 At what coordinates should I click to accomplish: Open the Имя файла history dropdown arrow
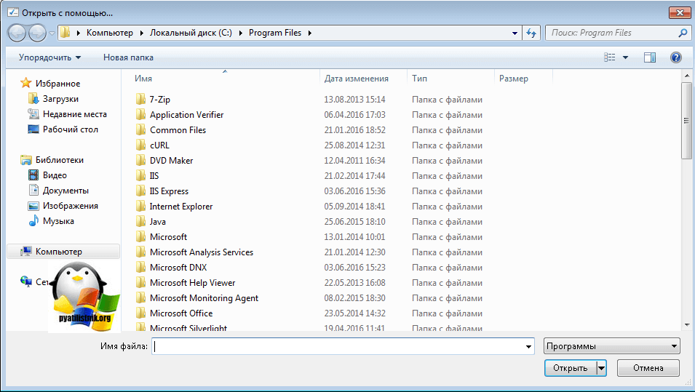coord(529,347)
